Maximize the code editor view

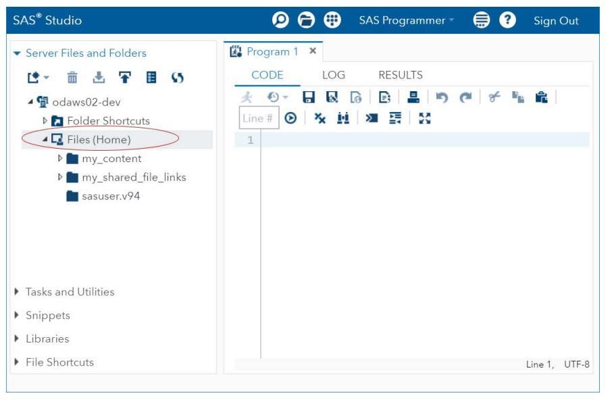(x=424, y=118)
